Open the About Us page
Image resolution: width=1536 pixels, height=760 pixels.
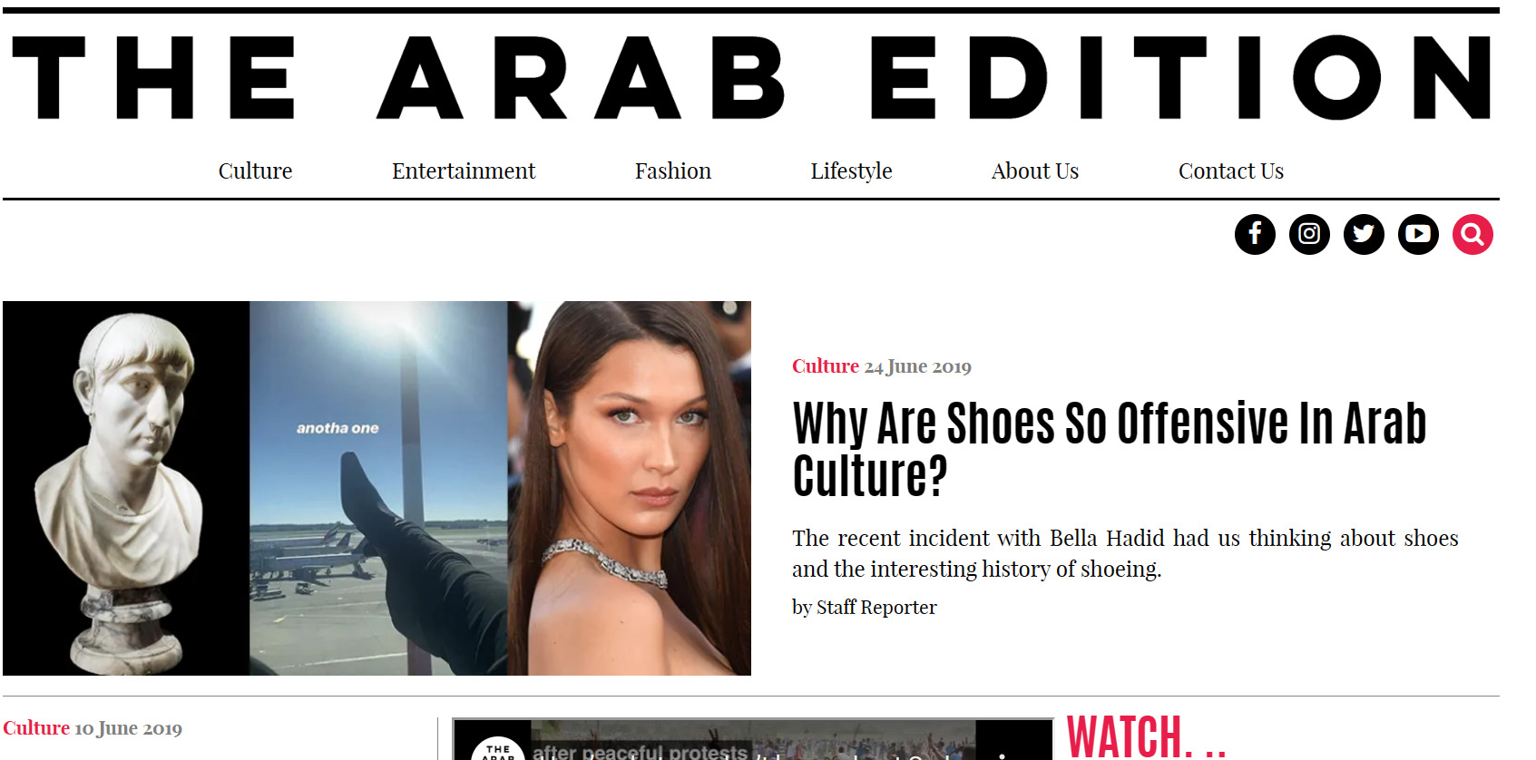coord(1035,171)
